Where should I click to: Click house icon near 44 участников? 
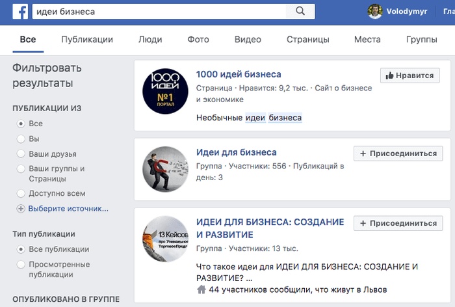tap(201, 289)
